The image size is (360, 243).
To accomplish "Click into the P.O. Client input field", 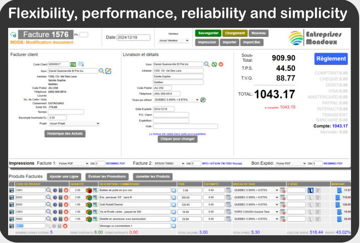I will click(x=171, y=115).
